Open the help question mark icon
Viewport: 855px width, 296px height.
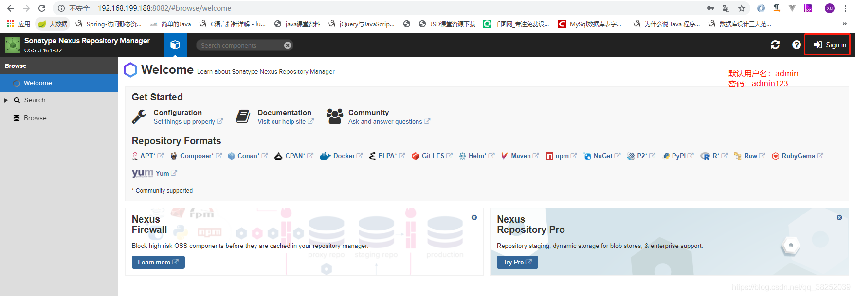796,45
